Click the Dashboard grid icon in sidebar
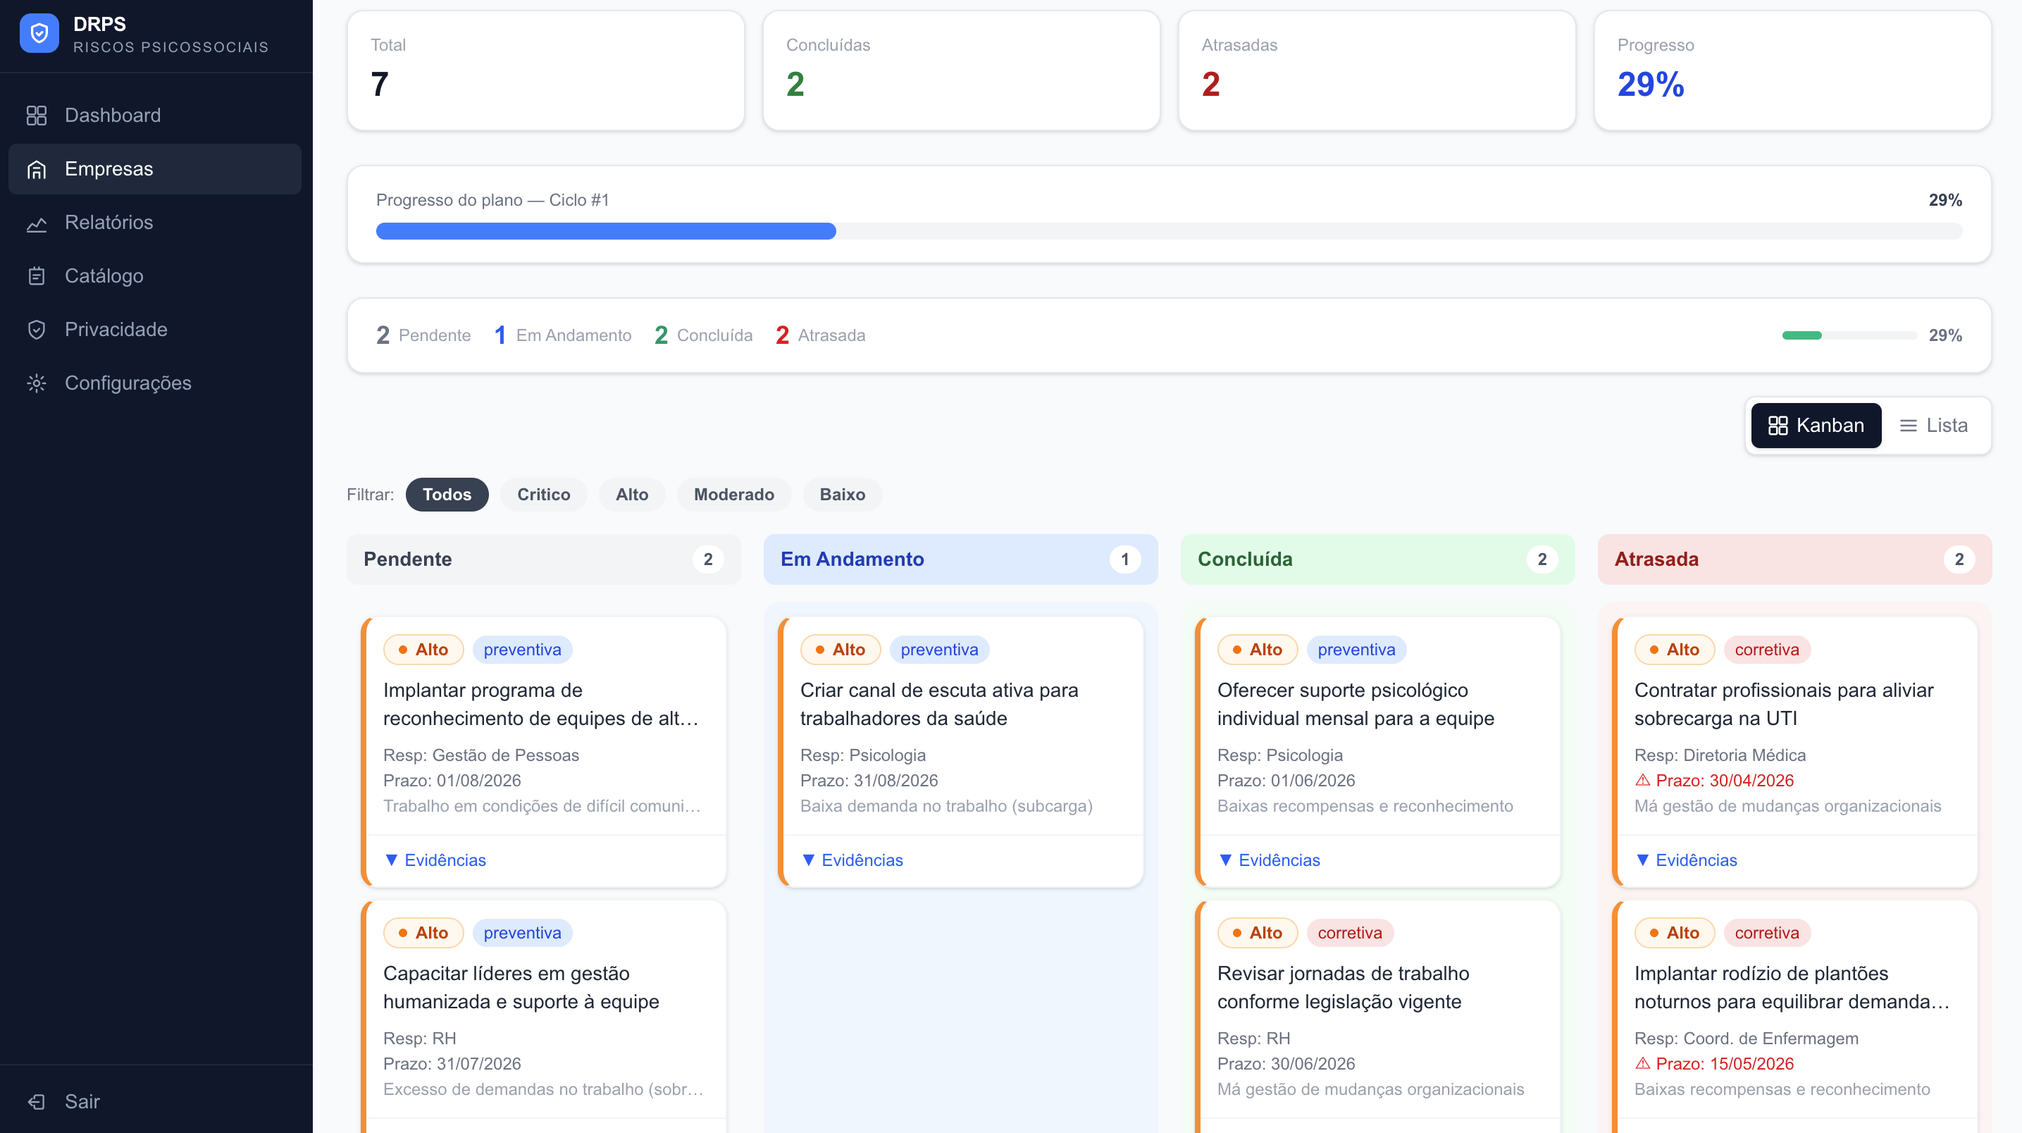Viewport: 2022px width, 1133px height. 37,116
